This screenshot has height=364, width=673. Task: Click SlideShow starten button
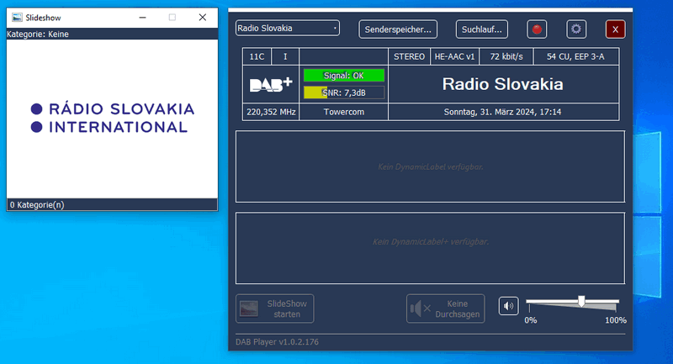tap(275, 309)
